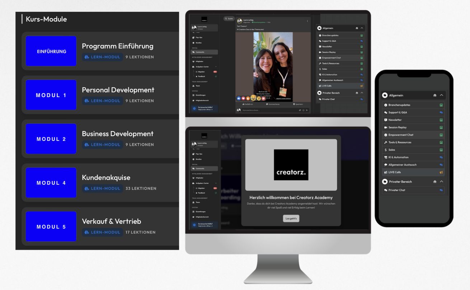470x290 pixels.
Task: Collapse Allgemein group on the phone
Action: point(441,95)
